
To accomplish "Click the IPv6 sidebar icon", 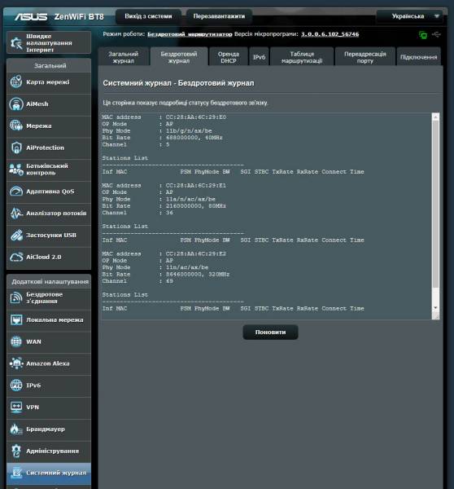I will [16, 385].
